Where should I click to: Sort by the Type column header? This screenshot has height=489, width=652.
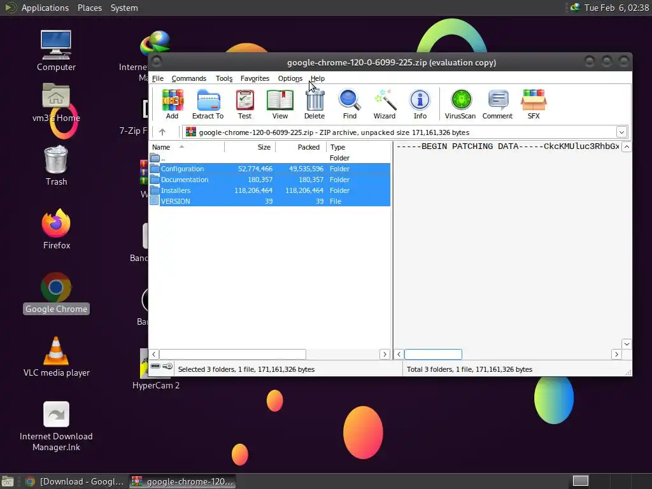pyautogui.click(x=359, y=147)
